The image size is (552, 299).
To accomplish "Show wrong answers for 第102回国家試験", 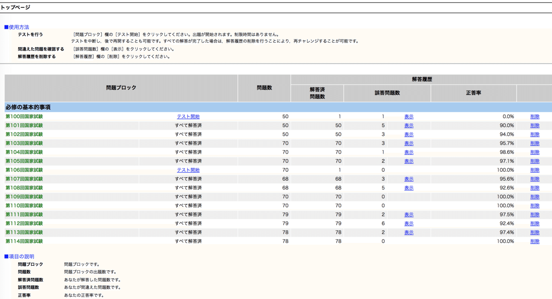I will pyautogui.click(x=409, y=134).
